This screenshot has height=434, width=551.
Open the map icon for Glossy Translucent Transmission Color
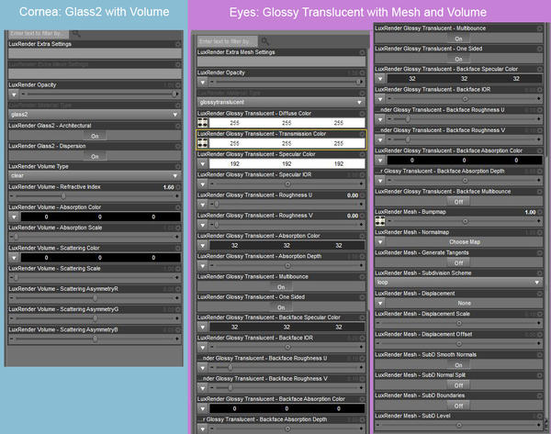coord(203,143)
